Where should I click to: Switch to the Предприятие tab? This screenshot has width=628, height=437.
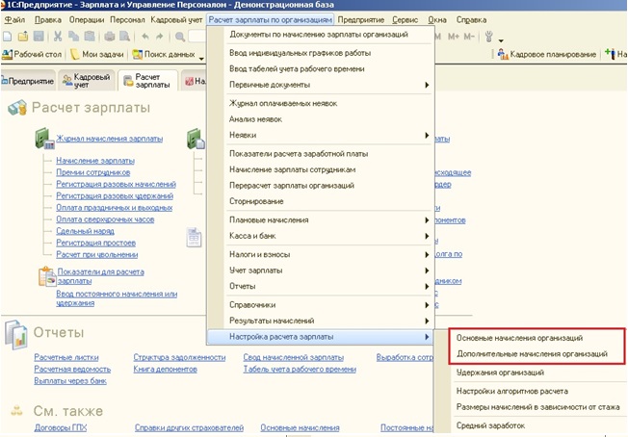28,81
